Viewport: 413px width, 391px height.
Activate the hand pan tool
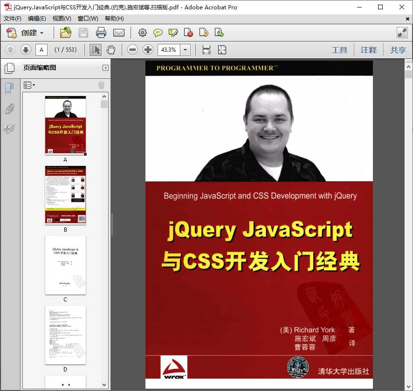(x=111, y=50)
